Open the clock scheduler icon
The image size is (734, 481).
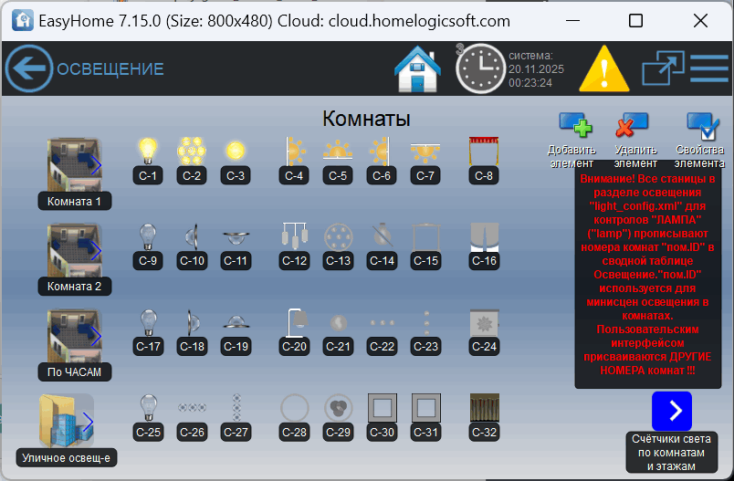click(x=480, y=68)
